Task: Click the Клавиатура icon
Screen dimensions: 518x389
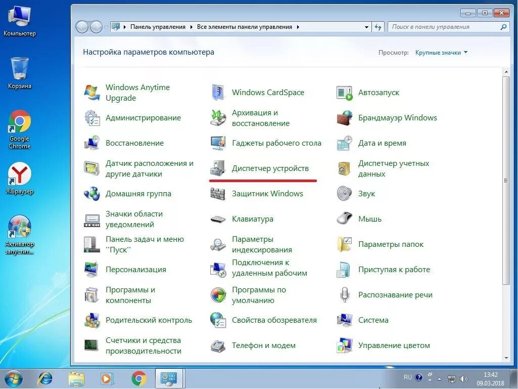Action: click(218, 220)
